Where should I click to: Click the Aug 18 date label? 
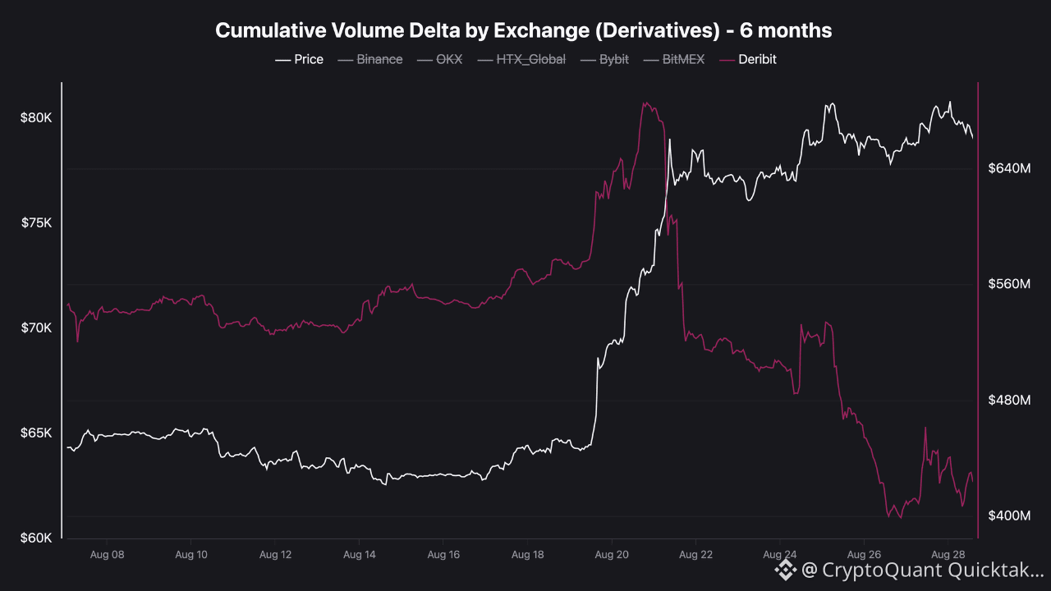pyautogui.click(x=528, y=555)
